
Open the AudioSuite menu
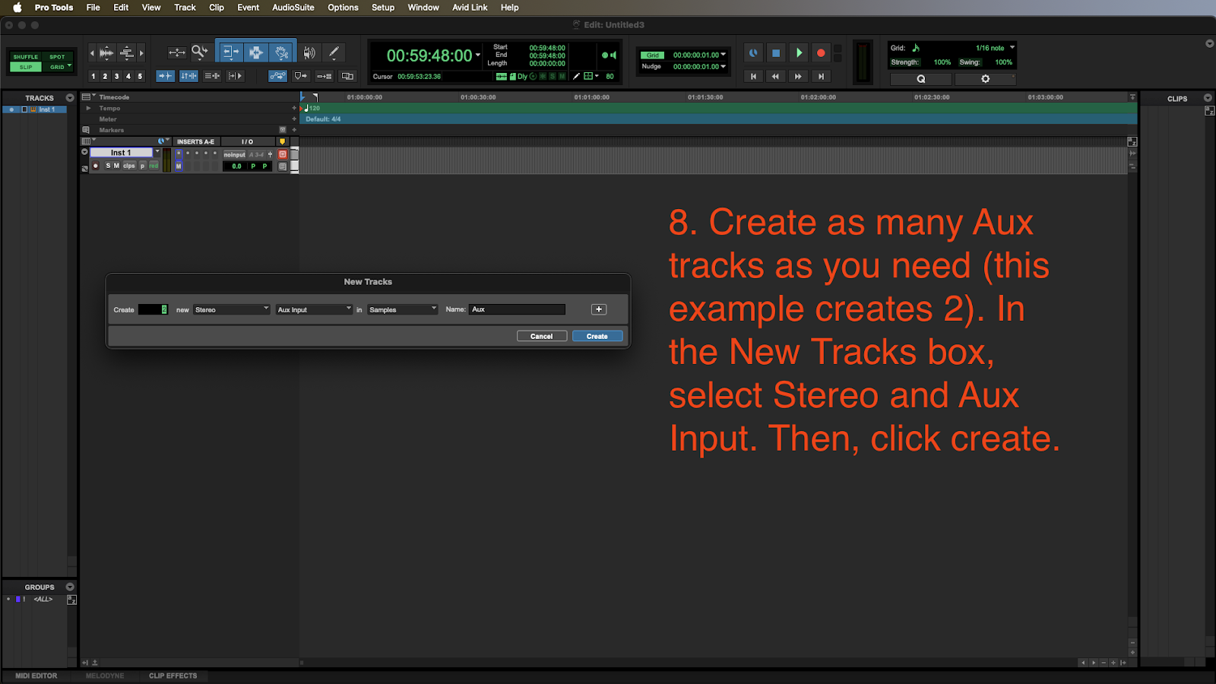(x=293, y=8)
